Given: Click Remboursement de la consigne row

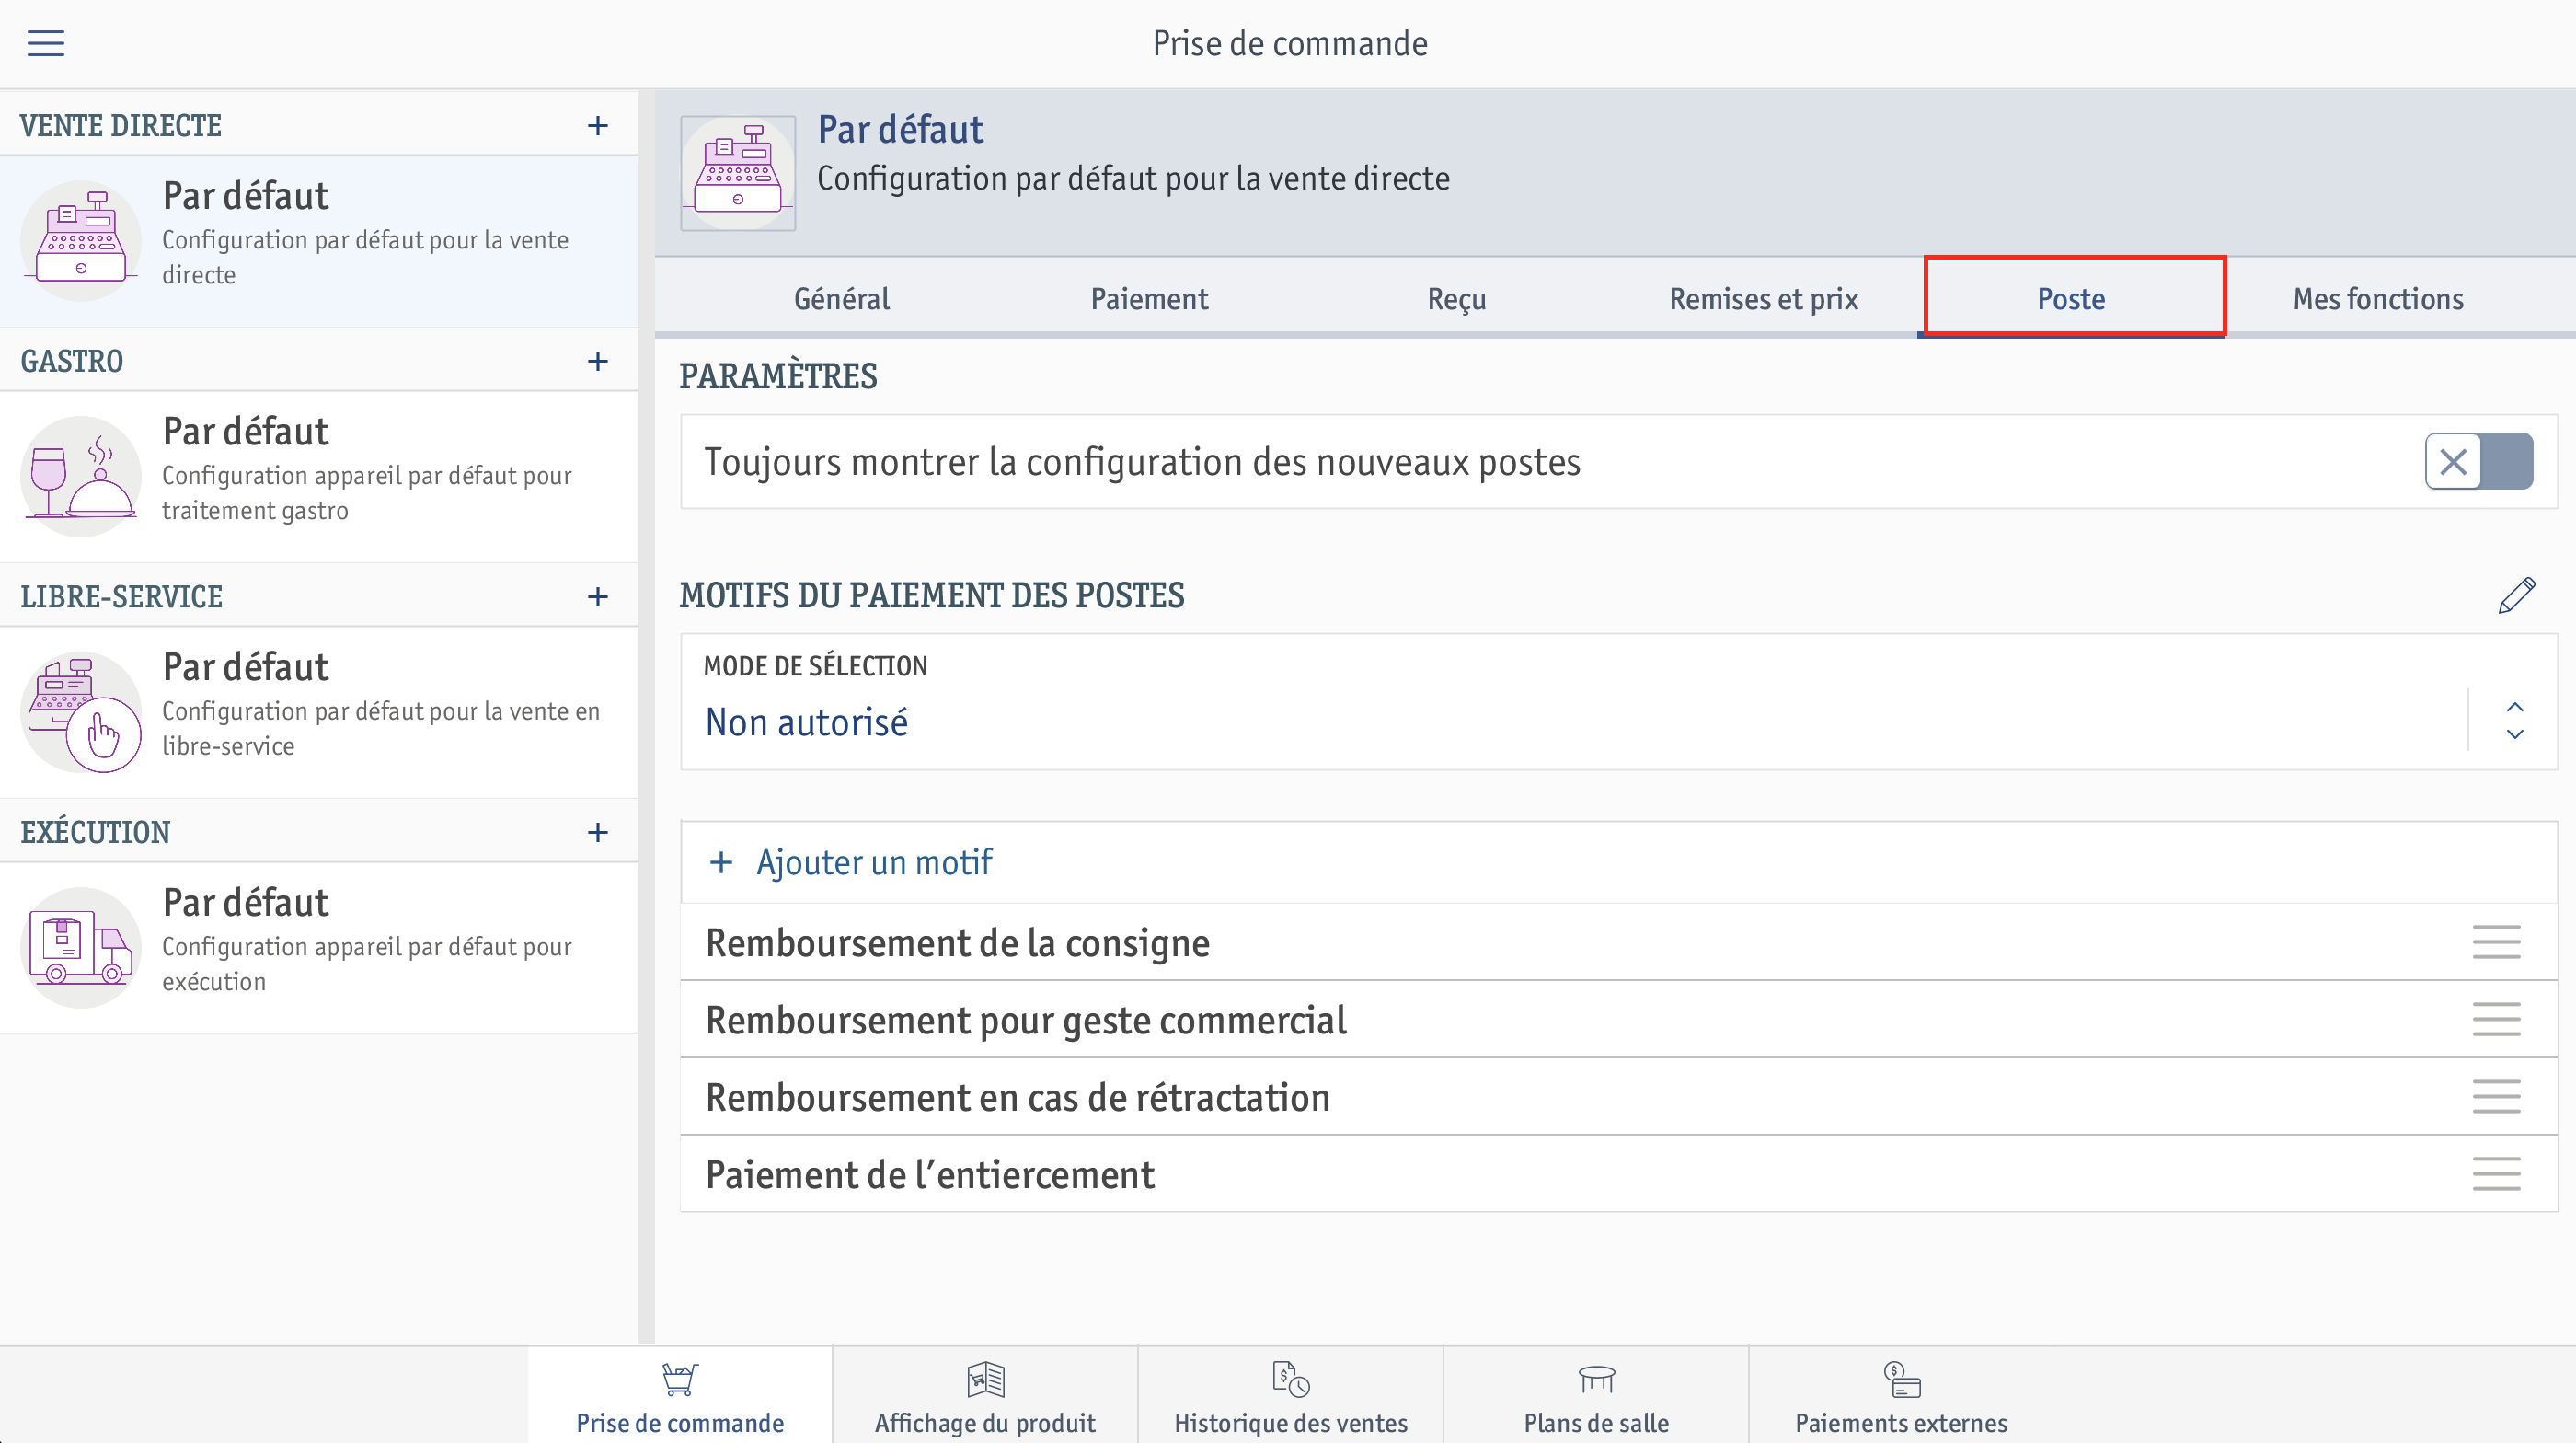Looking at the screenshot, I should [1618, 942].
